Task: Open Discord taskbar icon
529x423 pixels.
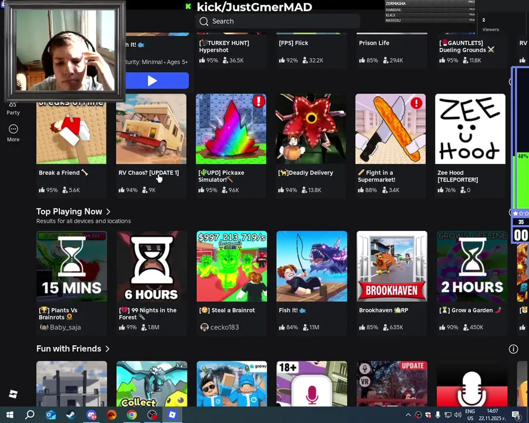Action: [91, 415]
